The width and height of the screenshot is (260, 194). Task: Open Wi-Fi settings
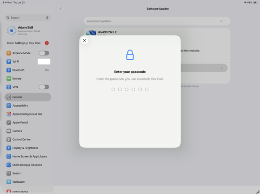coord(28,62)
